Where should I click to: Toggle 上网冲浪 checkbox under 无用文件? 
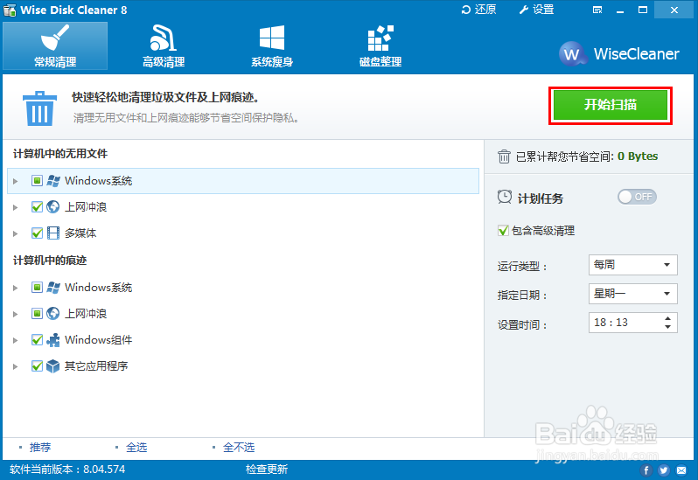pos(37,207)
